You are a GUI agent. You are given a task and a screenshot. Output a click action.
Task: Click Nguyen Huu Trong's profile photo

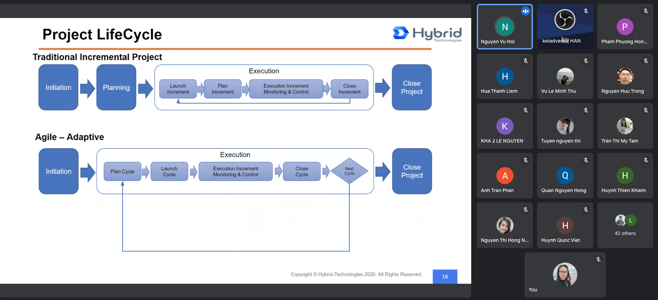click(625, 76)
